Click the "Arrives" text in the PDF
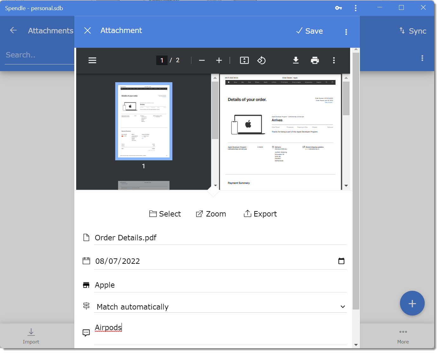 (277, 120)
